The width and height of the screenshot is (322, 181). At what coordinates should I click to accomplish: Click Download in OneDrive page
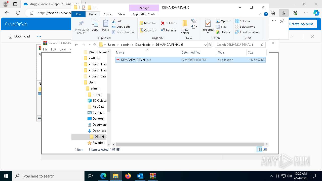coord(19,36)
